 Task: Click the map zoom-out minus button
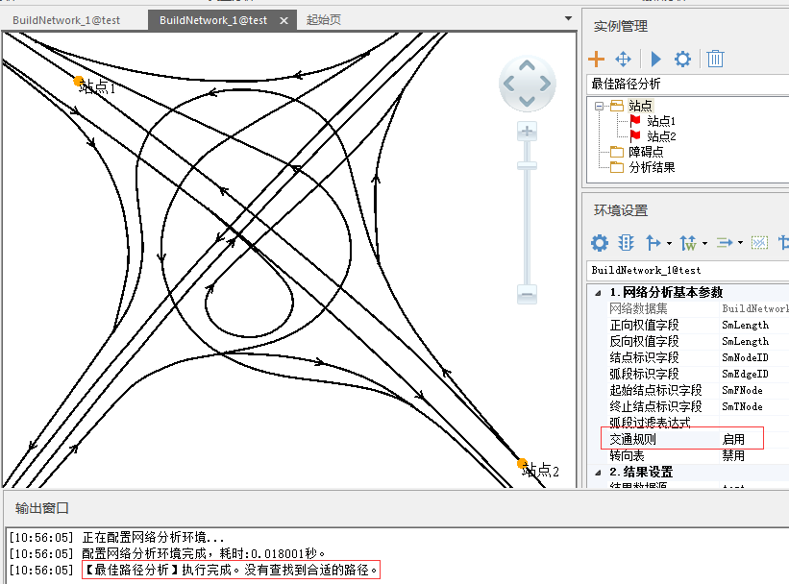click(x=527, y=294)
